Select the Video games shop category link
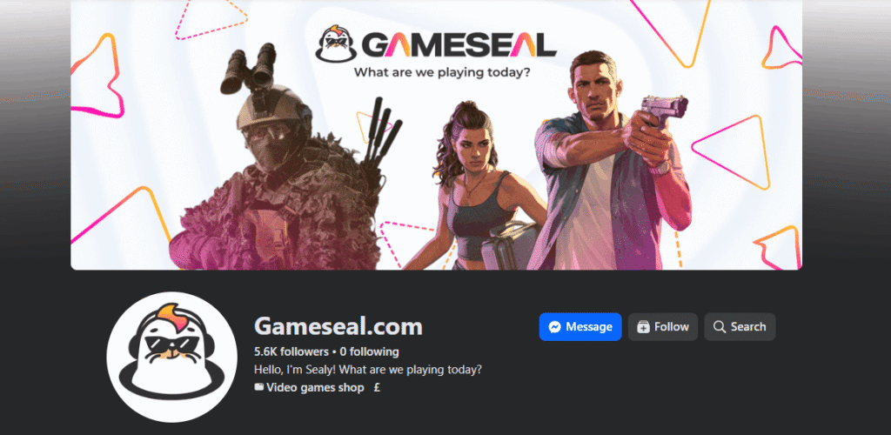Image resolution: width=891 pixels, height=435 pixels. point(315,388)
